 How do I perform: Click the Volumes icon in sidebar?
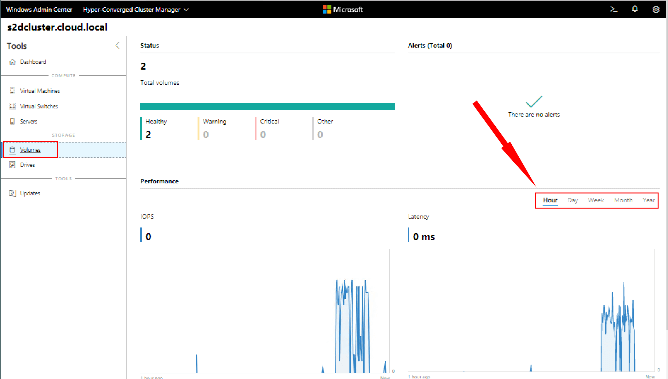[12, 149]
